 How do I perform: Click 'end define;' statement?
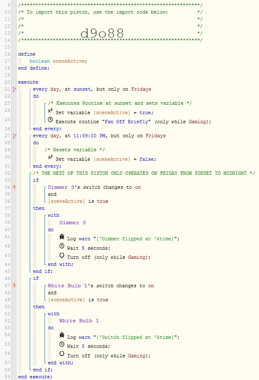pos(34,68)
